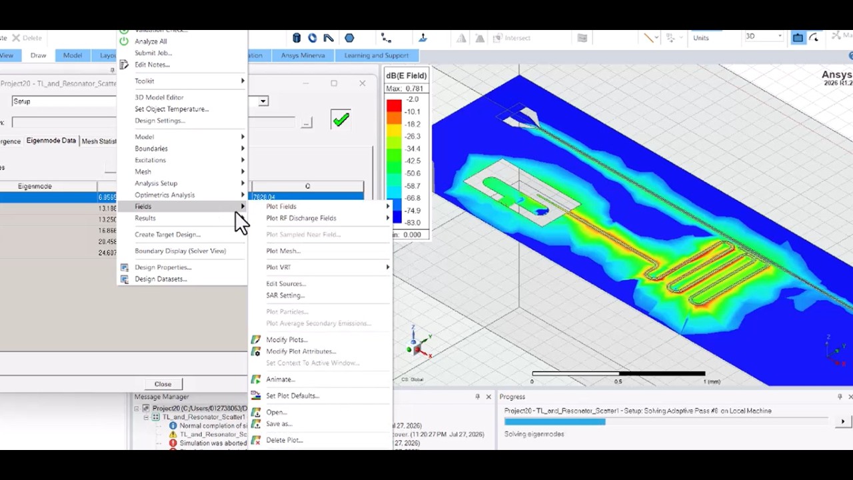Image resolution: width=853 pixels, height=480 pixels.
Task: Choose Edit Sources from submenu
Action: click(286, 283)
